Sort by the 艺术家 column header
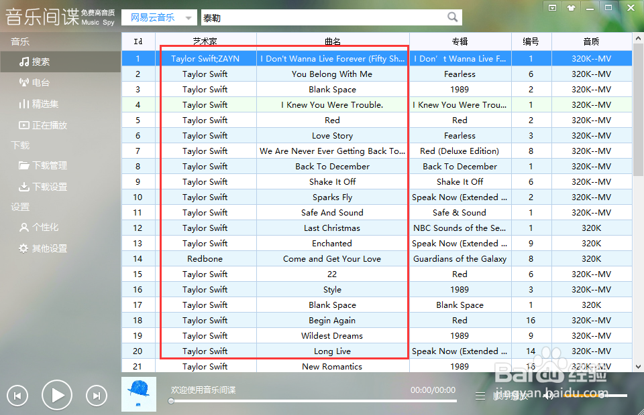644x415 pixels. (x=205, y=41)
